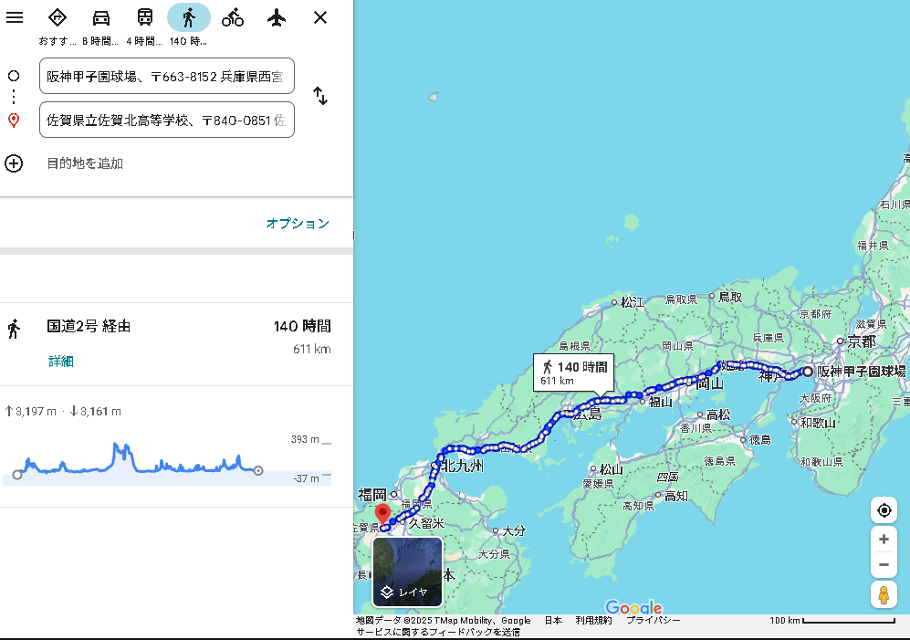The image size is (910, 640).
Task: Click the 福山 city label on map
Action: click(x=661, y=402)
